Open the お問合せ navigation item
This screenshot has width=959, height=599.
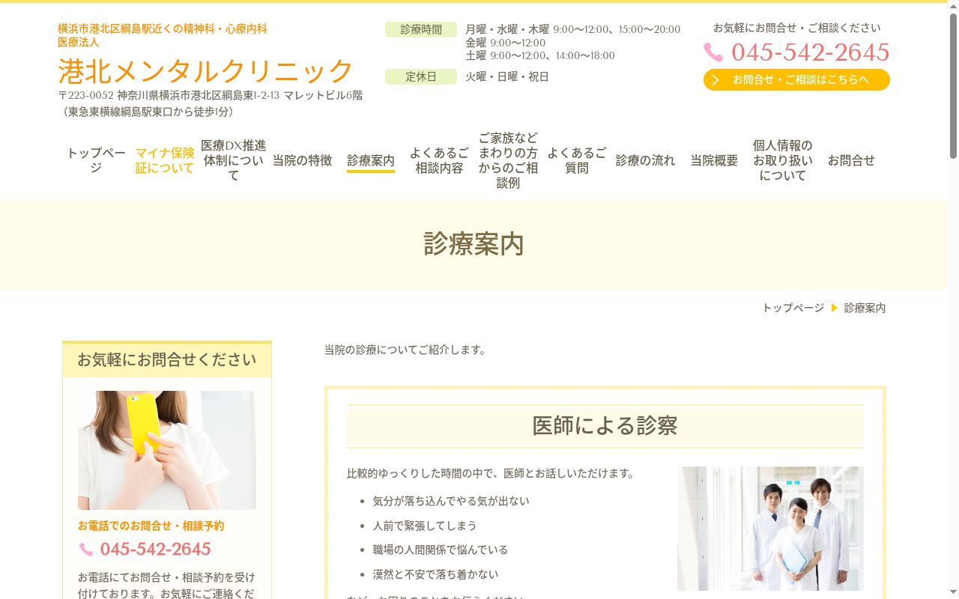pyautogui.click(x=851, y=160)
